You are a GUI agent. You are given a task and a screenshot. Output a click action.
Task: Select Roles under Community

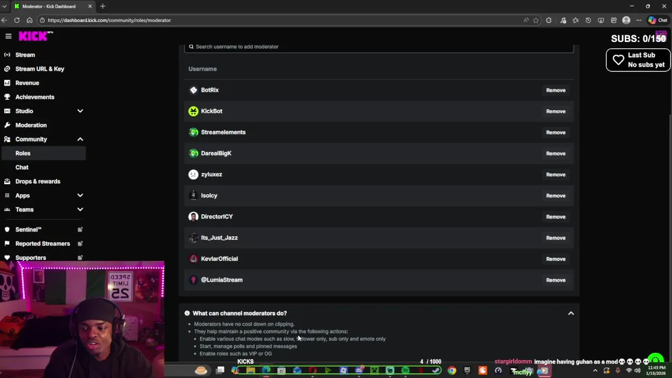pos(43,153)
